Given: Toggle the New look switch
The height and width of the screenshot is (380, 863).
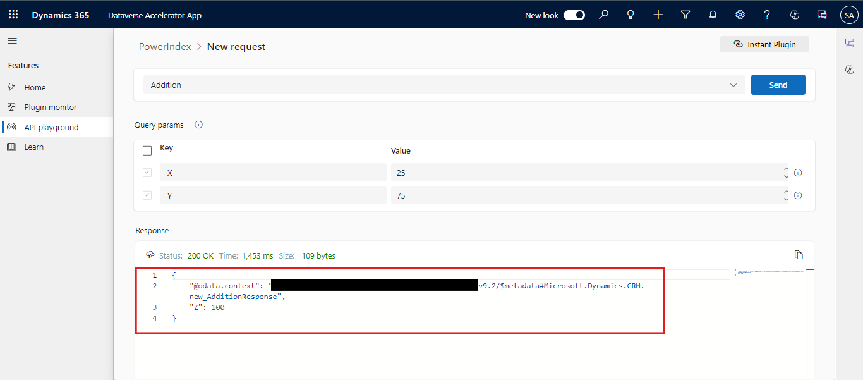Looking at the screenshot, I should click(x=574, y=15).
